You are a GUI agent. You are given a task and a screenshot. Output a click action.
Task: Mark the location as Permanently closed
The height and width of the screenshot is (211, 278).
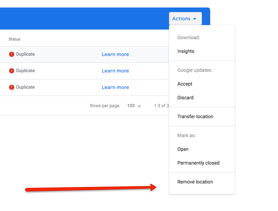tap(198, 163)
